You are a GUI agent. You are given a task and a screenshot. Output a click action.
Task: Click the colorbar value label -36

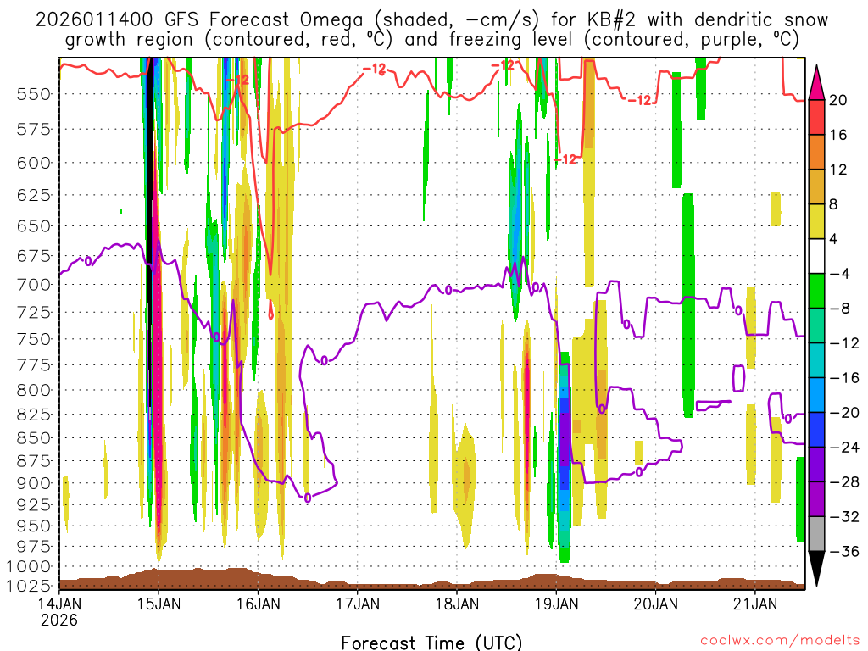point(844,551)
